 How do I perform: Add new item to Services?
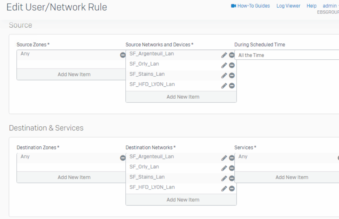click(x=292, y=177)
